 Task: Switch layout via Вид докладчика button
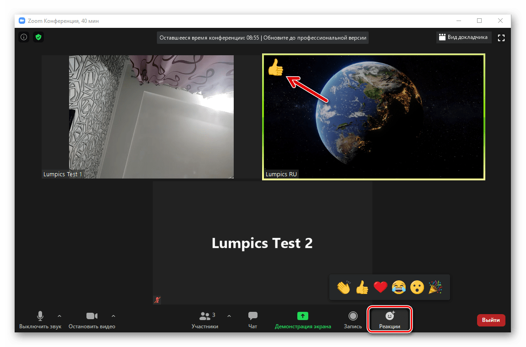[x=464, y=37]
